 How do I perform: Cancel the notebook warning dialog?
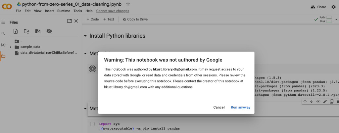click(219, 107)
